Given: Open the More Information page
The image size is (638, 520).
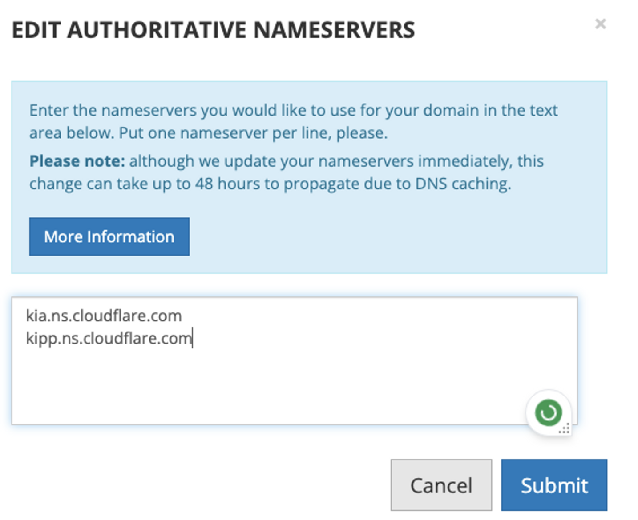Looking at the screenshot, I should pyautogui.click(x=109, y=236).
